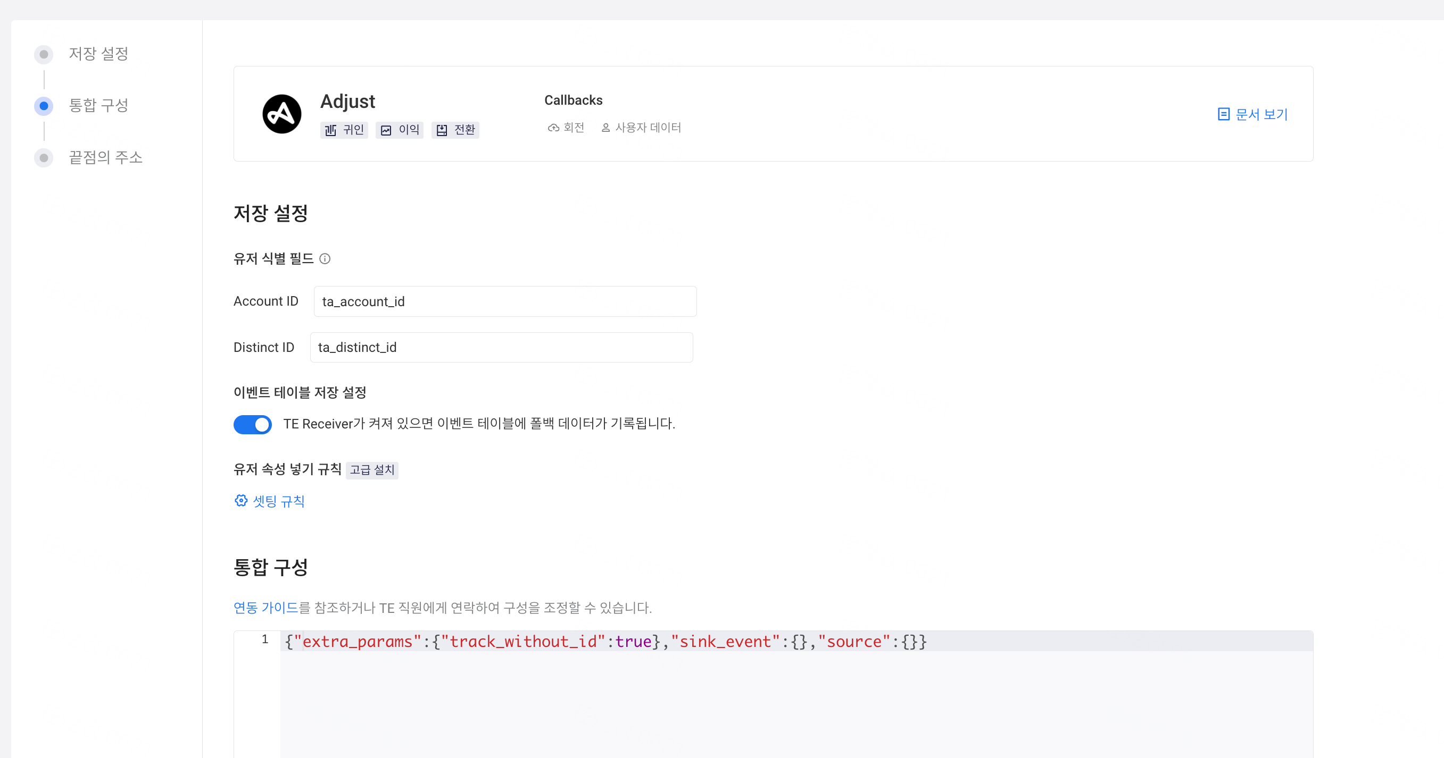Open the 연동 가이드 link
The image size is (1444, 758).
[x=265, y=608]
